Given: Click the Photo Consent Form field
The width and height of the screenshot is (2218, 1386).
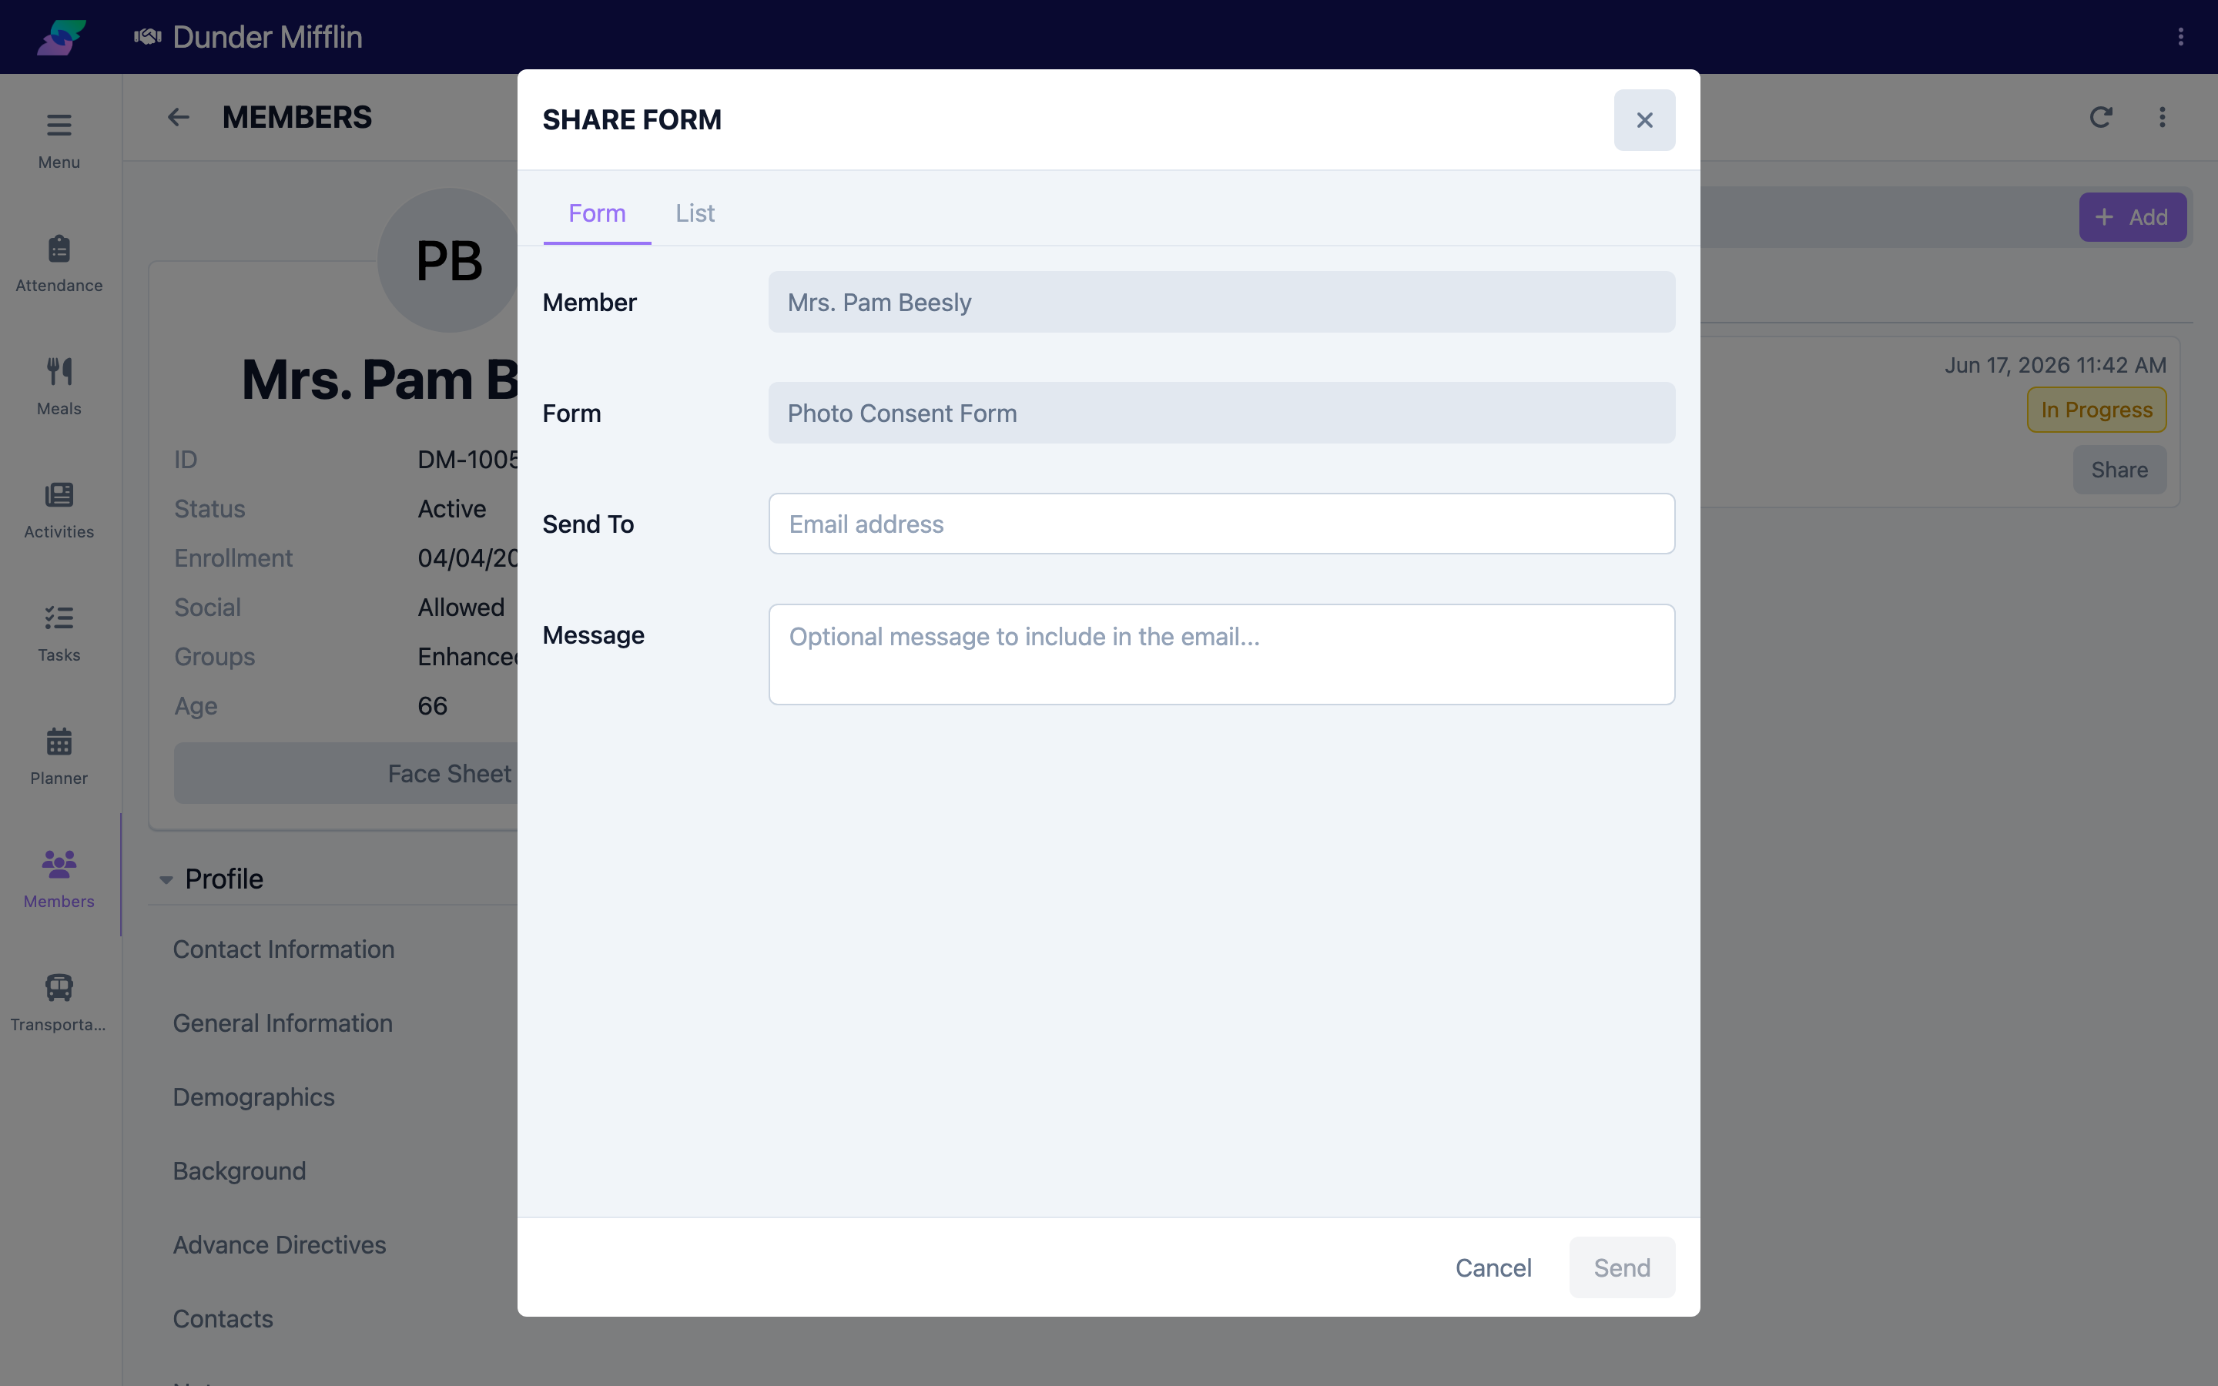Looking at the screenshot, I should (1221, 413).
